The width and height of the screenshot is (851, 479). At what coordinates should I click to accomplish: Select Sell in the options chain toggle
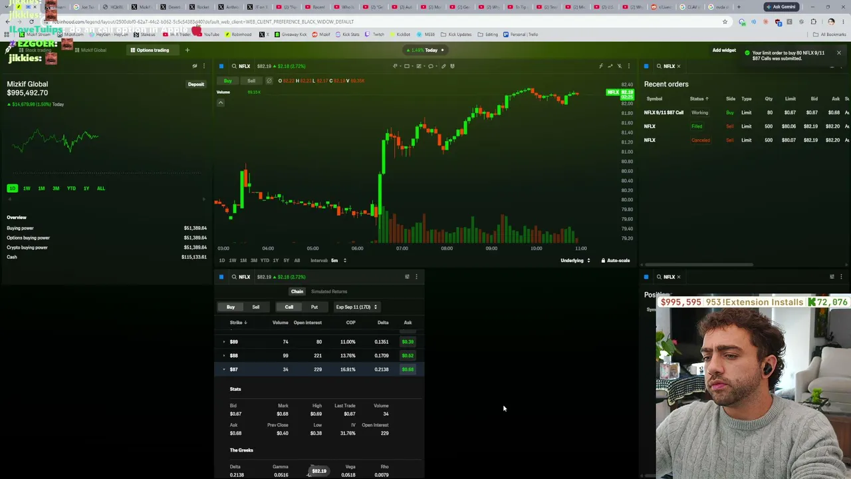coord(256,307)
